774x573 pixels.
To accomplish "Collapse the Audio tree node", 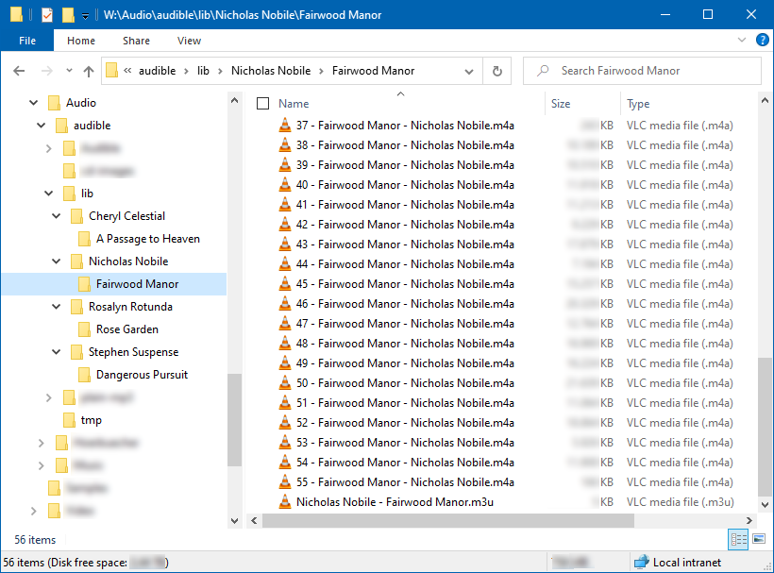I will pos(33,103).
